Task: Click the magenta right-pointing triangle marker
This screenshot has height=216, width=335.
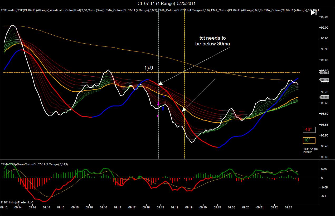Action: [158, 116]
